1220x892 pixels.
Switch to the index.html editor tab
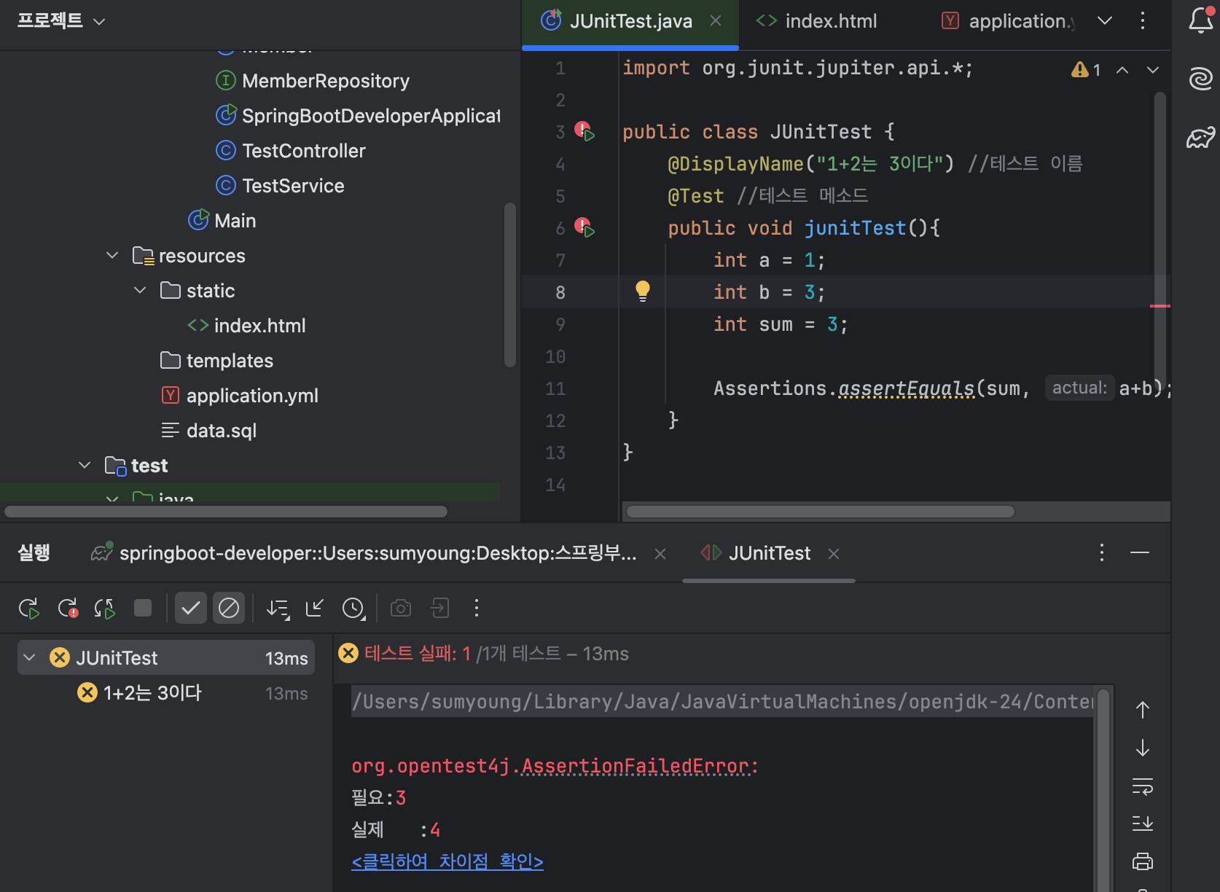816,21
